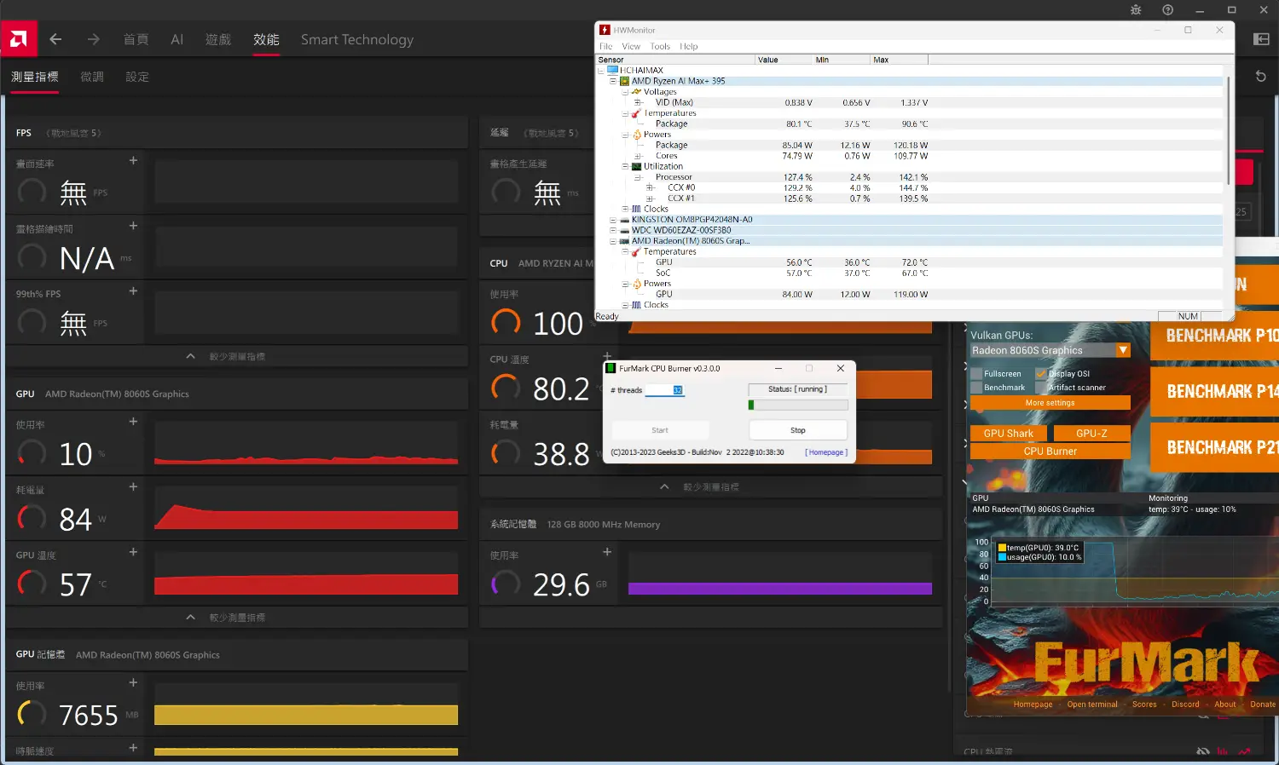Open the View menu in HWMonitor

tap(631, 46)
